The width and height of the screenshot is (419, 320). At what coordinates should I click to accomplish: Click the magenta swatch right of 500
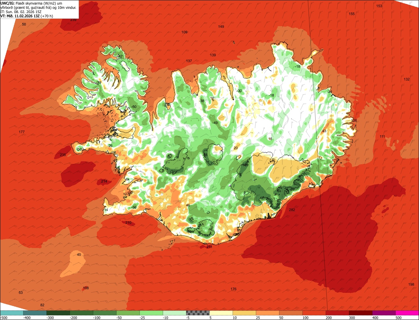pos(407,313)
